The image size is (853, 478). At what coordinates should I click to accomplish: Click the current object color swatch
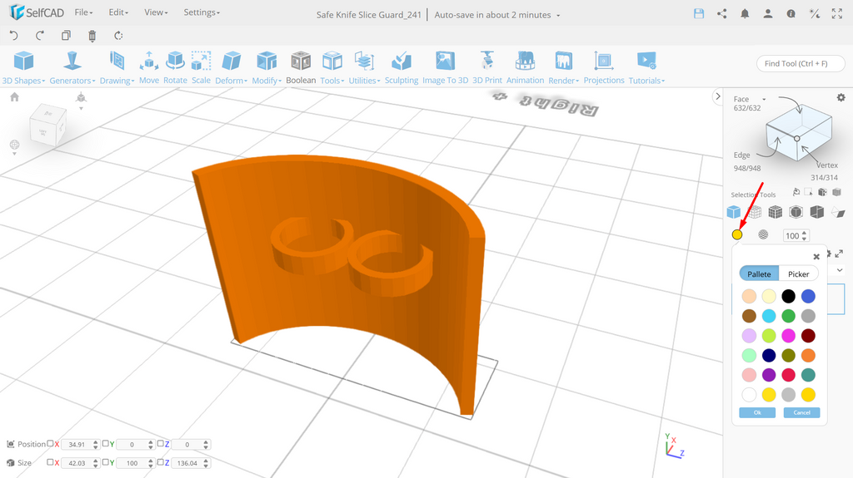pyautogui.click(x=737, y=234)
